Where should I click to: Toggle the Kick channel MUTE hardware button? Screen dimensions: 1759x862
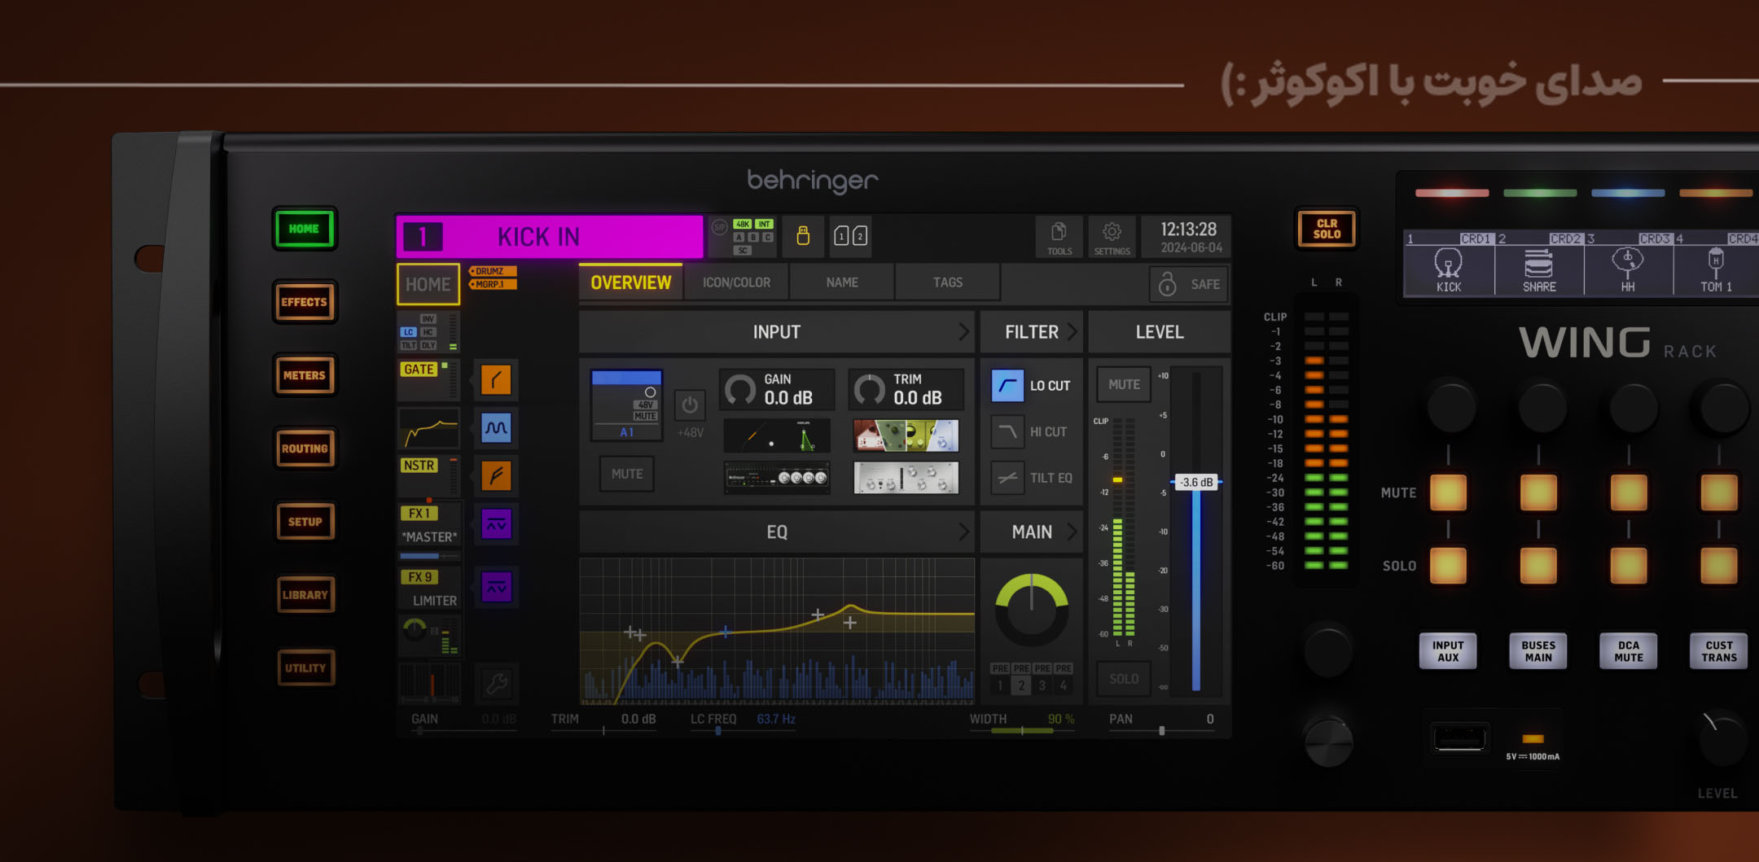tap(1448, 493)
